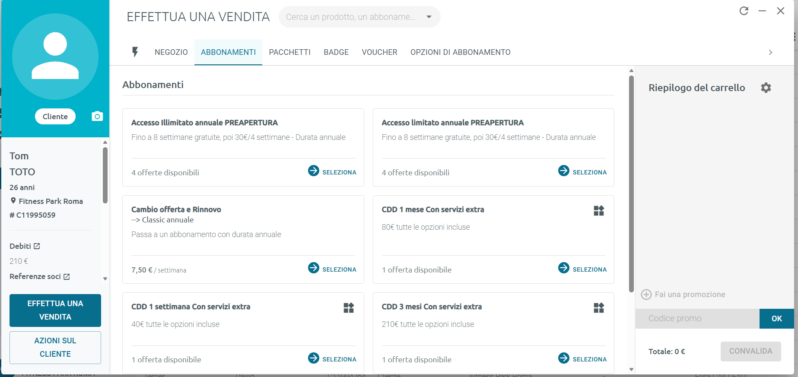Close the sale dialog
Image resolution: width=798 pixels, height=377 pixels.
coord(780,11)
